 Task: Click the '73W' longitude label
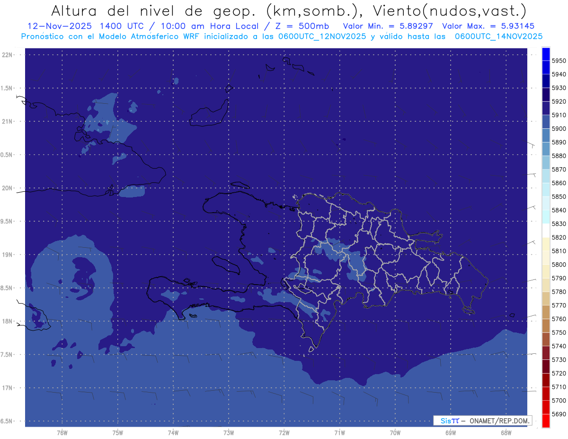click(229, 433)
